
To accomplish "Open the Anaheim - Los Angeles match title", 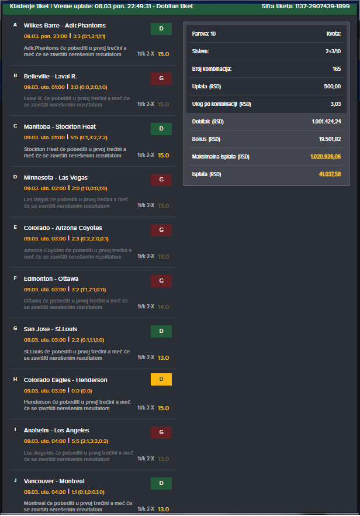I will (x=56, y=431).
